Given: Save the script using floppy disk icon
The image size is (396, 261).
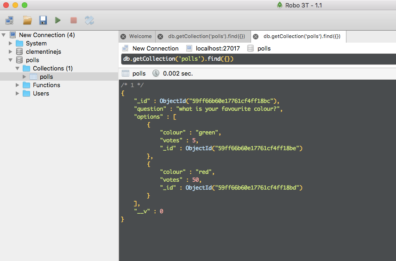Looking at the screenshot, I should coord(43,20).
